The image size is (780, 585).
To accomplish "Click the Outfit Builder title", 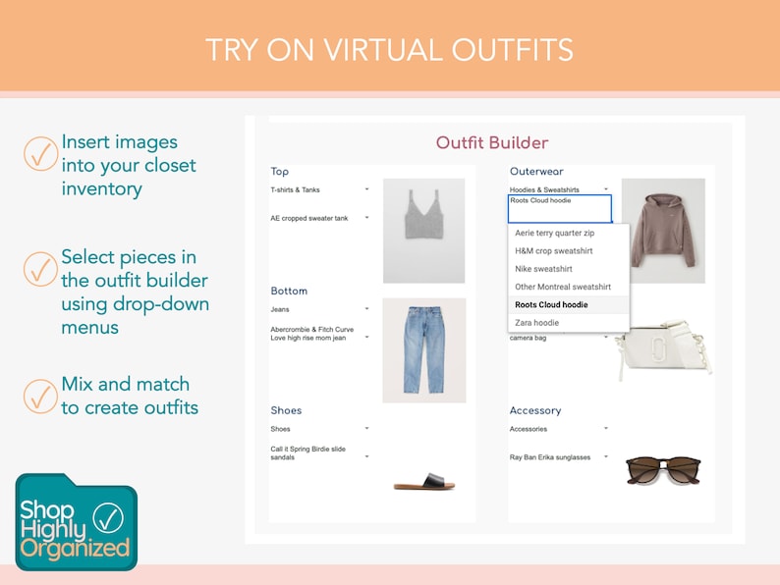I will pyautogui.click(x=492, y=142).
